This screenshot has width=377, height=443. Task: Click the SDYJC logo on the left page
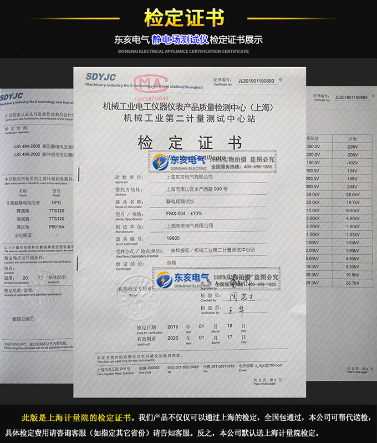11,97
